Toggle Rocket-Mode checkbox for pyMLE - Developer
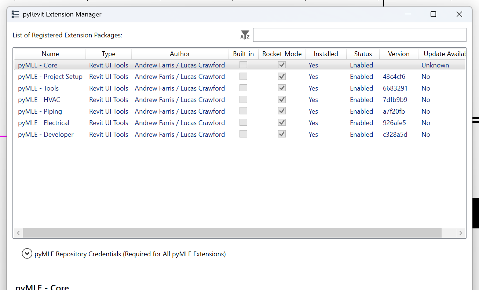This screenshot has height=290, width=479. coord(282,134)
